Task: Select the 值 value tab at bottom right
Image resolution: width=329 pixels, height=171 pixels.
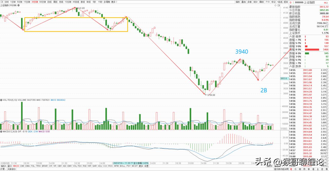Action: click(x=313, y=169)
